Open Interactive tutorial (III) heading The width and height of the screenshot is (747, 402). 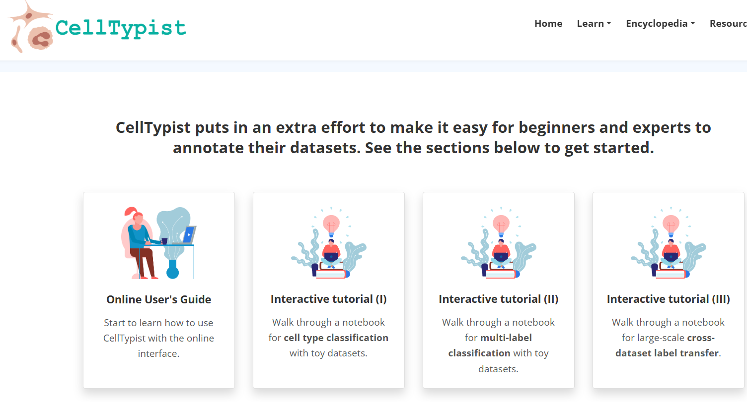click(x=669, y=299)
